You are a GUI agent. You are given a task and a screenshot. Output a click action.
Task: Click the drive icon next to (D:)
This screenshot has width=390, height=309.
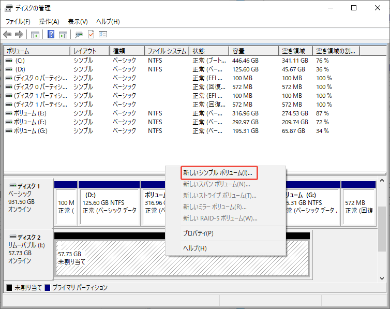coord(9,69)
